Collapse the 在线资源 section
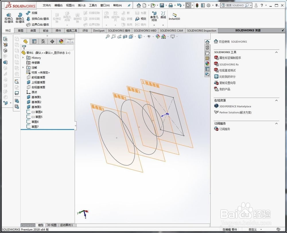The width and height of the screenshot is (287, 233). (276, 100)
